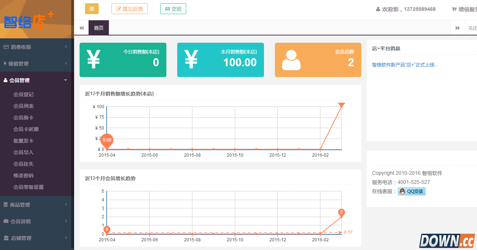This screenshot has width=477, height=250.
Task: Click the 会员营销 marketing icon
Action: [x=5, y=221]
